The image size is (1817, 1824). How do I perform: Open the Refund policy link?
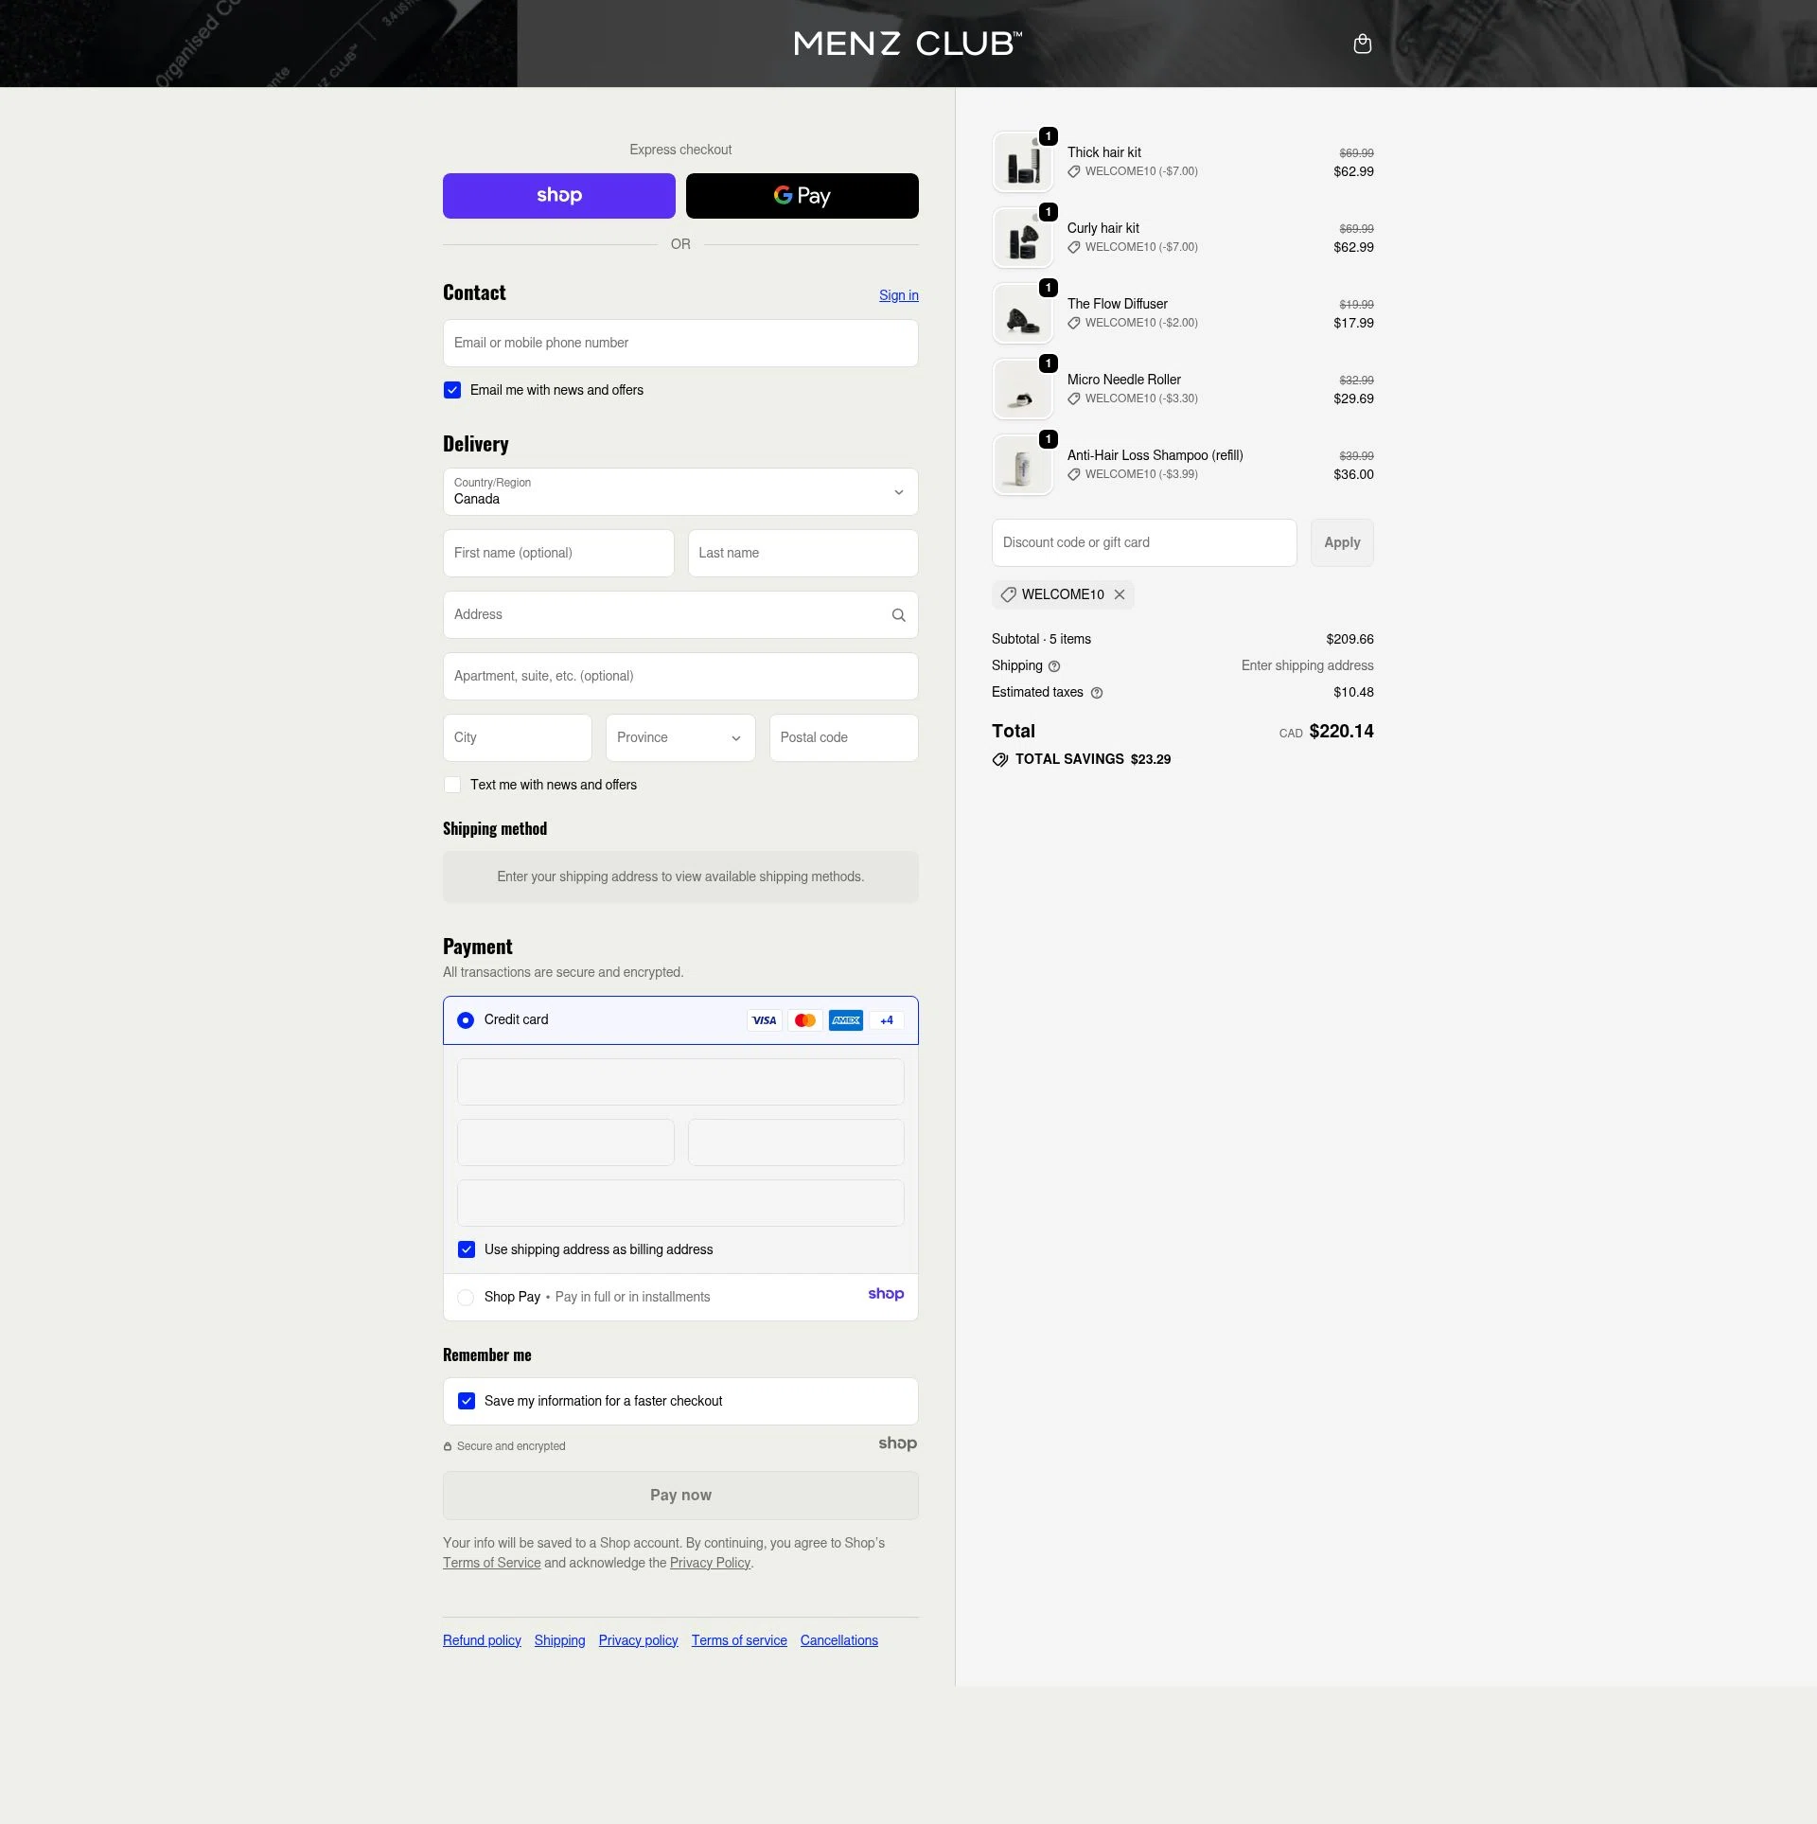(x=481, y=1640)
